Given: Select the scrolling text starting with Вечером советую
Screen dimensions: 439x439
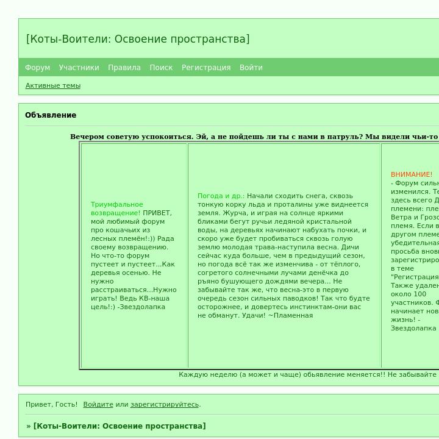Looking at the screenshot, I should tap(254, 137).
